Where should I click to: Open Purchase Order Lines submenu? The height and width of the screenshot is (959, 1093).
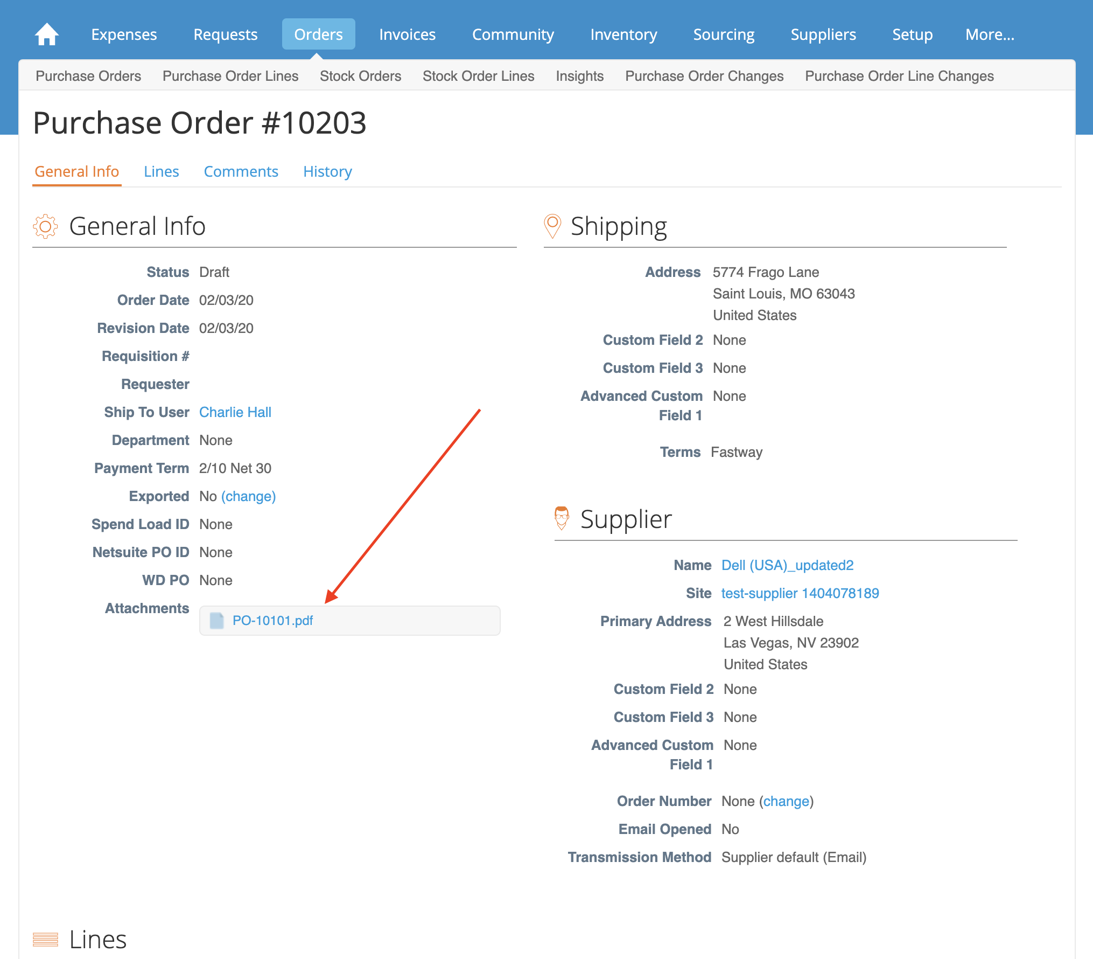click(x=230, y=76)
